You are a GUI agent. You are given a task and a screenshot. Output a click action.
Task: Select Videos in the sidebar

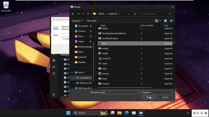click(81, 42)
